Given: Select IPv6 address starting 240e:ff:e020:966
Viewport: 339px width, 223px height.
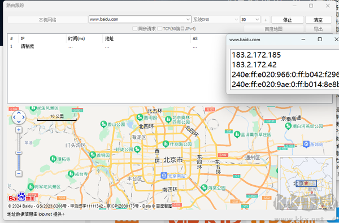Looking at the screenshot, I should [285, 75].
